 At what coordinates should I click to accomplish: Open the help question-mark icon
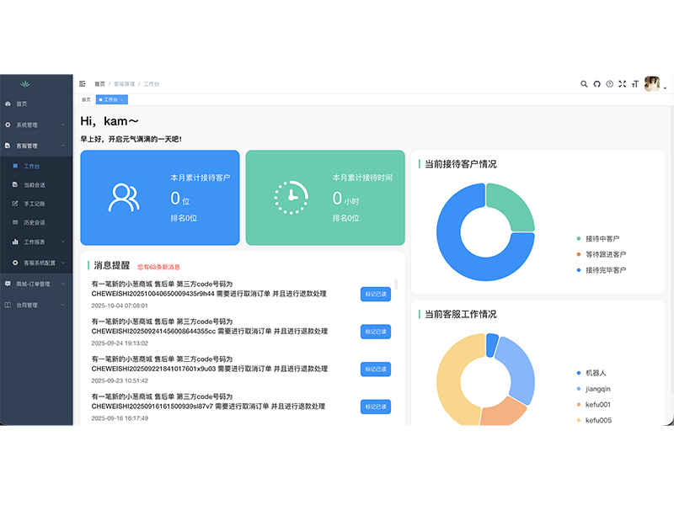tap(609, 84)
